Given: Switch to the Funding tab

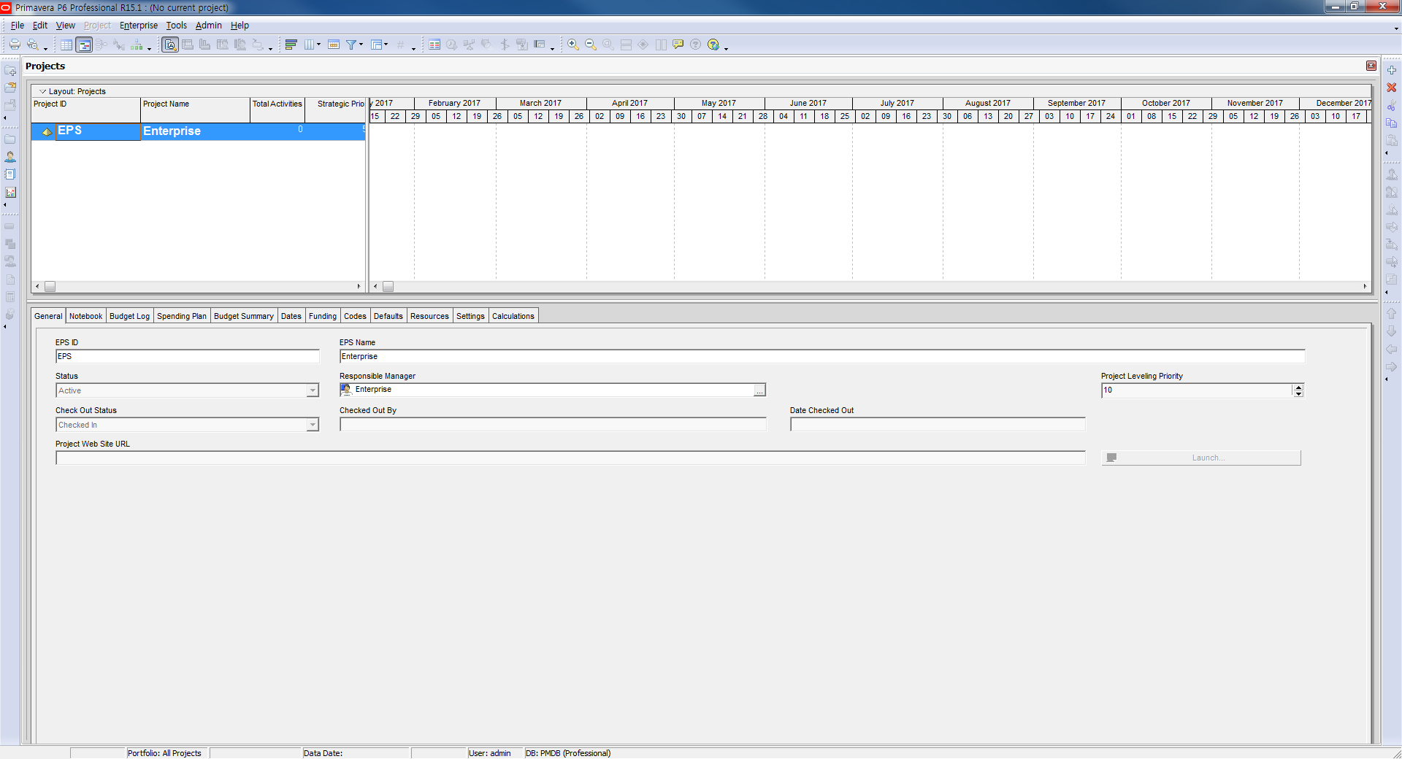Looking at the screenshot, I should pyautogui.click(x=323, y=316).
